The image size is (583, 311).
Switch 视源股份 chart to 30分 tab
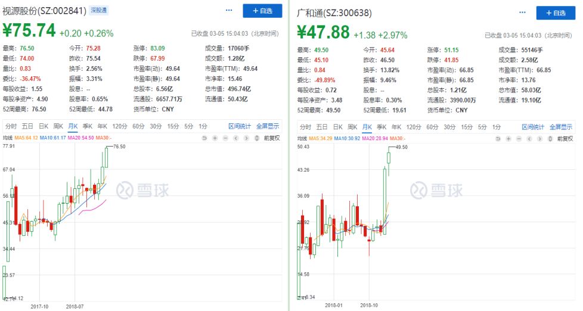[156, 126]
